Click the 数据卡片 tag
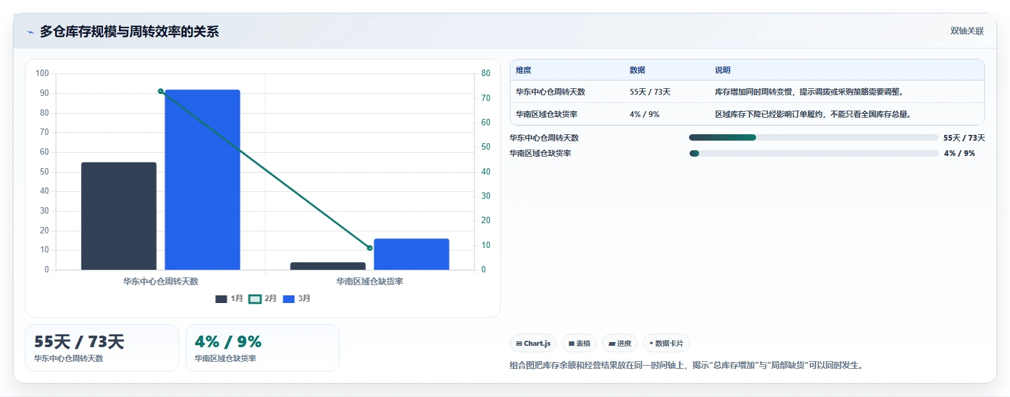1010x397 pixels. pyautogui.click(x=667, y=343)
